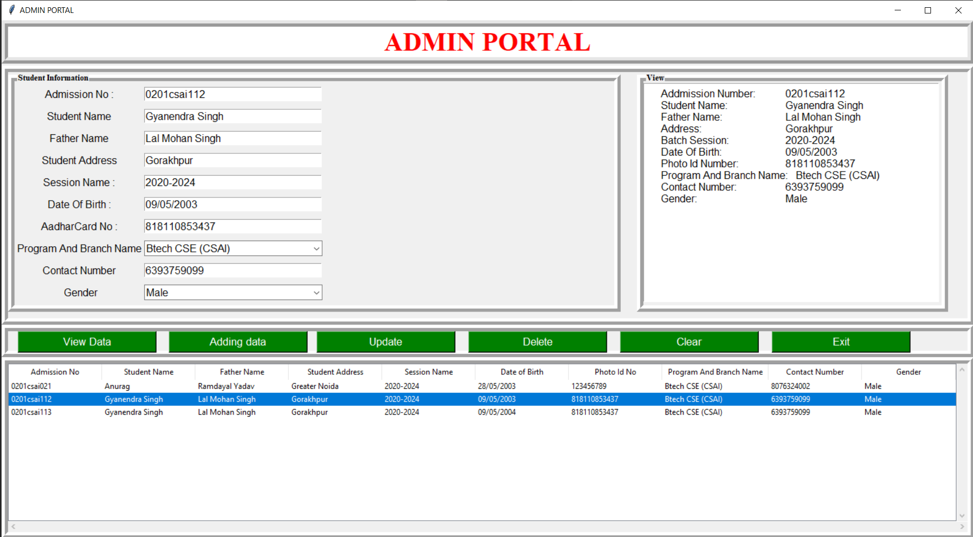Focus the Date Of Birth input field
973x537 pixels.
click(233, 204)
